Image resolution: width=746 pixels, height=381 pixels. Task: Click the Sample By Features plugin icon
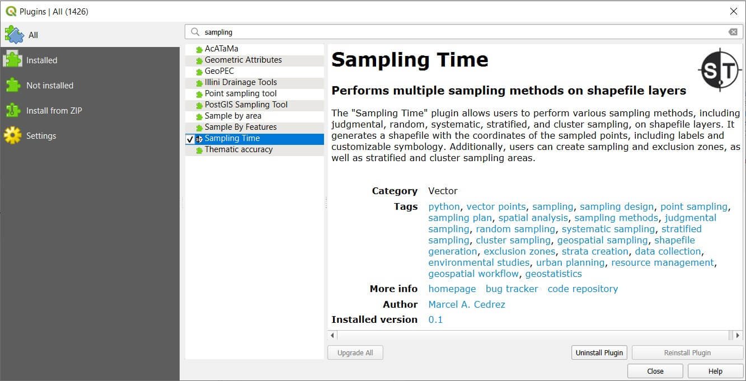click(x=199, y=128)
